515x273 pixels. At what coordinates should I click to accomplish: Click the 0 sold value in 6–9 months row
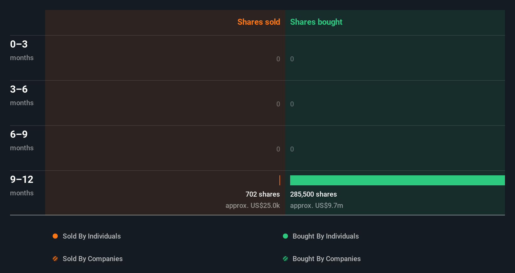click(278, 149)
